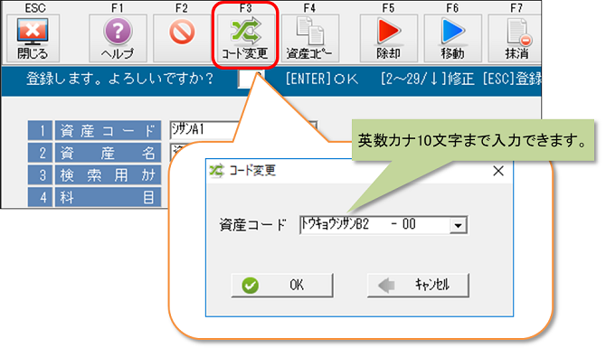This screenshot has height=348, width=606.
Task: Click the [2～29/↓]修正 text in prompt bar
Action: [x=428, y=80]
